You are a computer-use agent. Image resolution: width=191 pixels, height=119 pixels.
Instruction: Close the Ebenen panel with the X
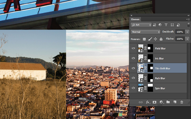point(131,15)
